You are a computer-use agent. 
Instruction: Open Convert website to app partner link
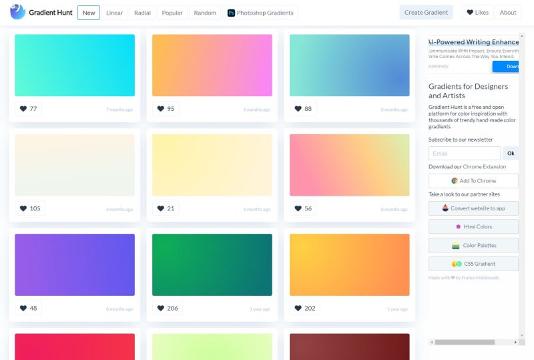(473, 208)
